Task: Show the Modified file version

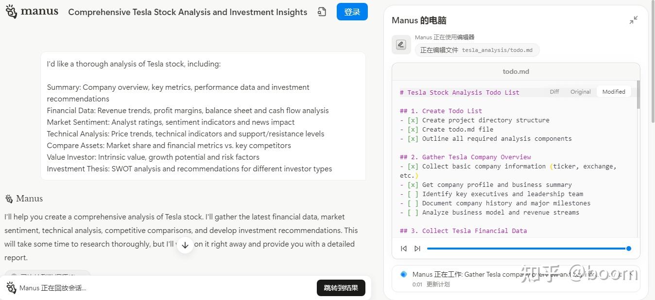Action: coord(614,92)
